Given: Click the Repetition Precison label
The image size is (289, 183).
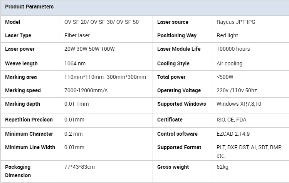Looking at the screenshot, I should [x=29, y=120].
